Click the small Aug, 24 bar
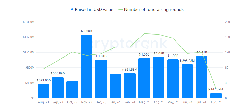This screenshot has height=109, width=237. (x=216, y=96)
